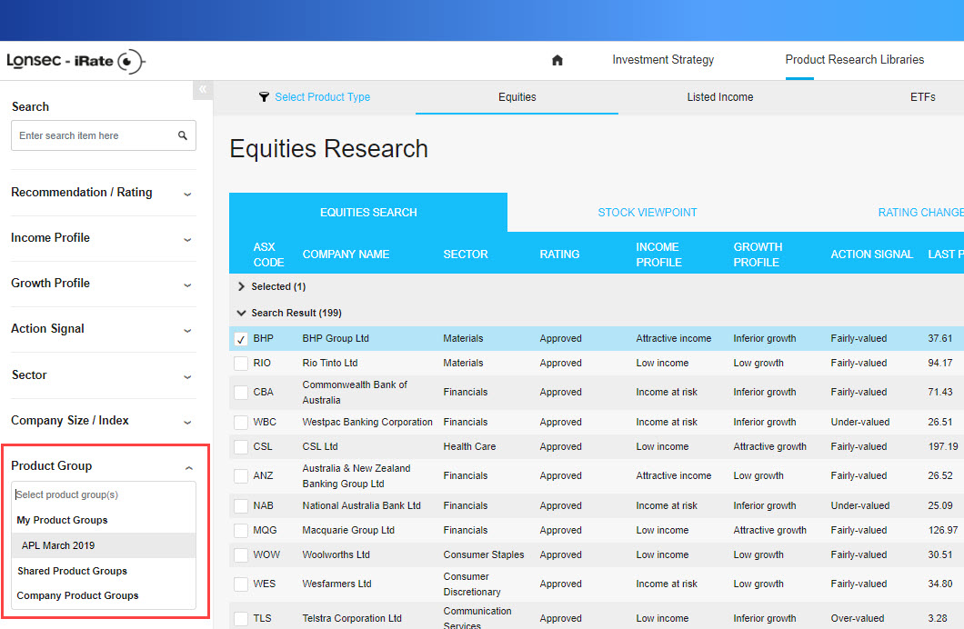Click the Select Product Type link

click(322, 97)
